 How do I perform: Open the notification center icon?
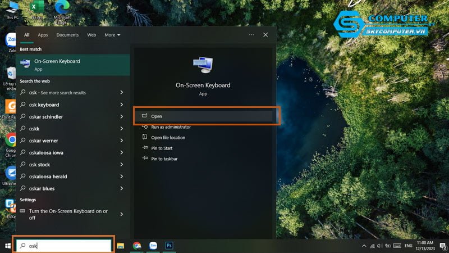pos(443,246)
